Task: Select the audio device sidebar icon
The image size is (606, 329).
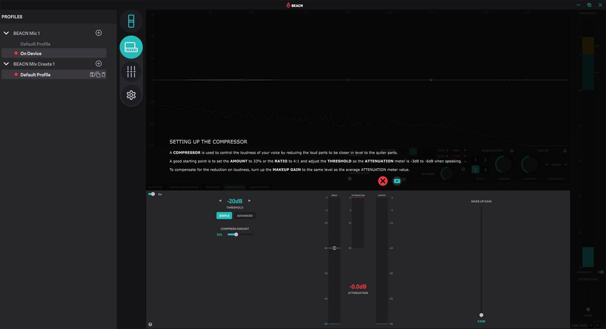Action: (131, 47)
